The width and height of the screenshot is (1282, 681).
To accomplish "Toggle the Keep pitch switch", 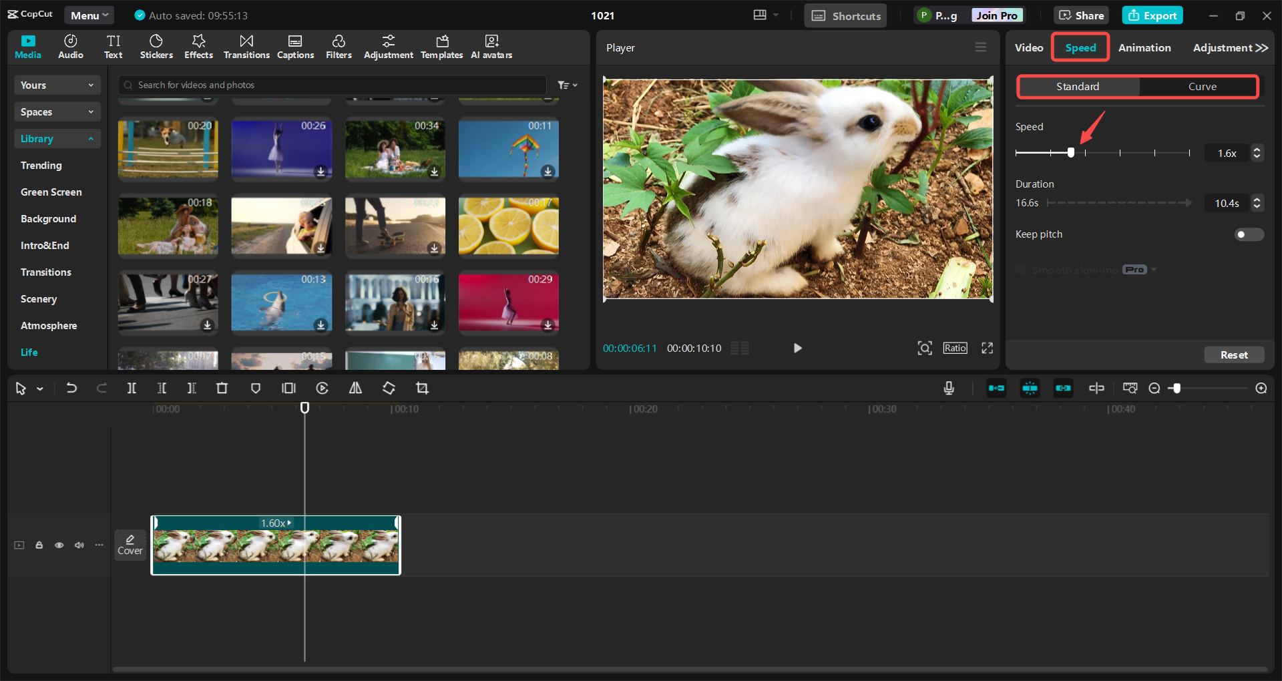I will 1248,234.
